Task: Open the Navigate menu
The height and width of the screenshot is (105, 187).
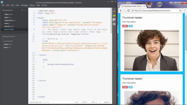Action: click(x=25, y=5)
